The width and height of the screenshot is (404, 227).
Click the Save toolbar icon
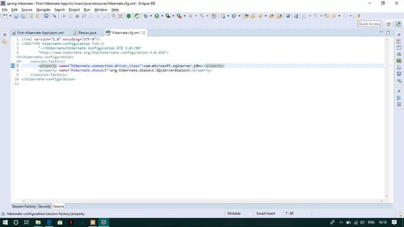coord(16,16)
